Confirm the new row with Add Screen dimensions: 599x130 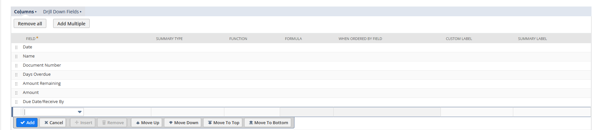[x=27, y=123]
